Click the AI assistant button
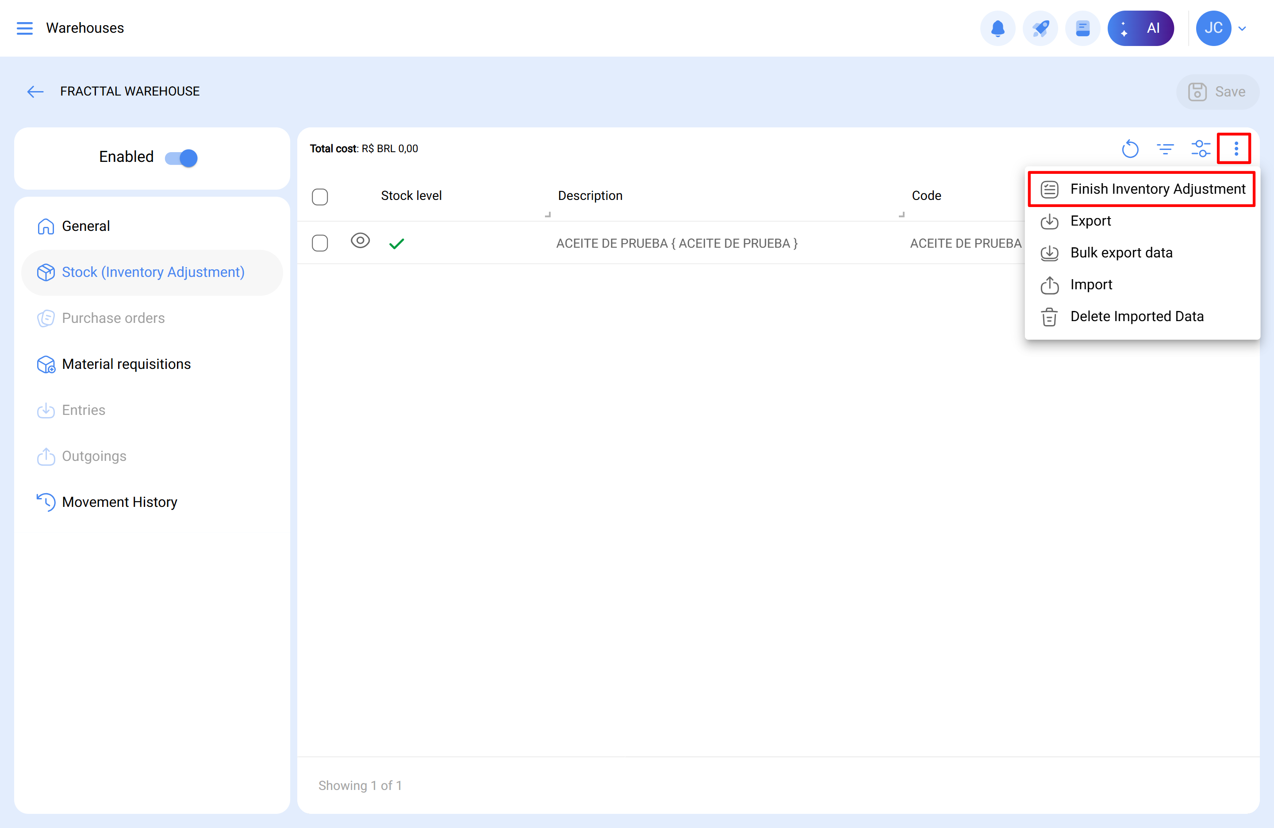This screenshot has width=1274, height=828. click(x=1141, y=28)
